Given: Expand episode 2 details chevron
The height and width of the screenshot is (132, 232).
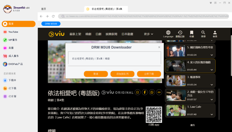Looking at the screenshot, I should [212, 100].
